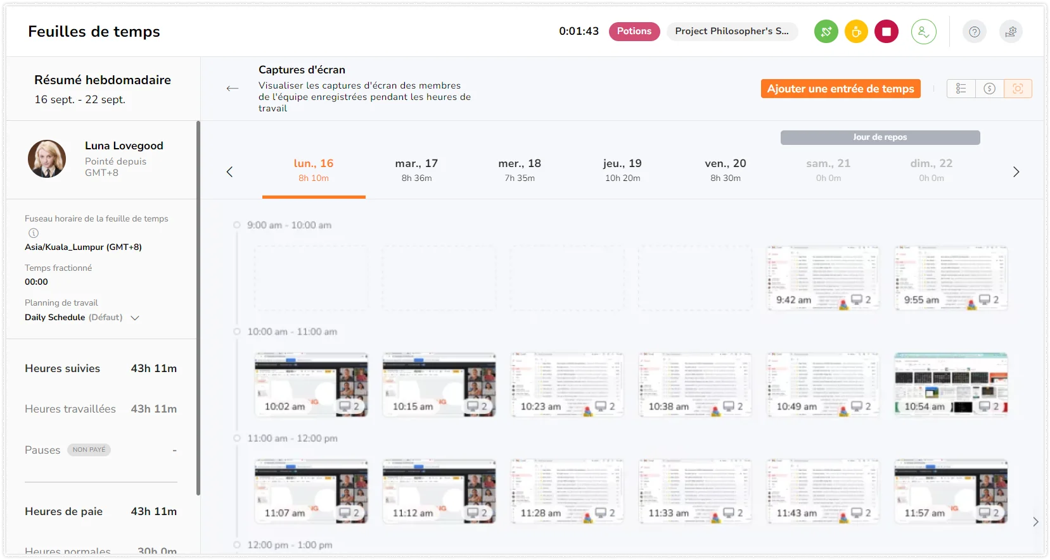Click the right-edge expand chevron
Viewport: 1050px width, 560px height.
click(1035, 522)
